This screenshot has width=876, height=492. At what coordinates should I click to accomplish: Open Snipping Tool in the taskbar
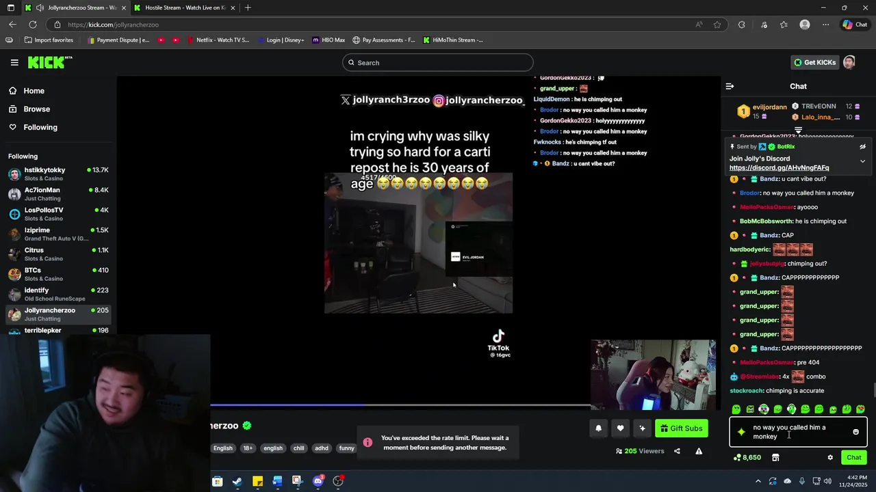point(297,481)
